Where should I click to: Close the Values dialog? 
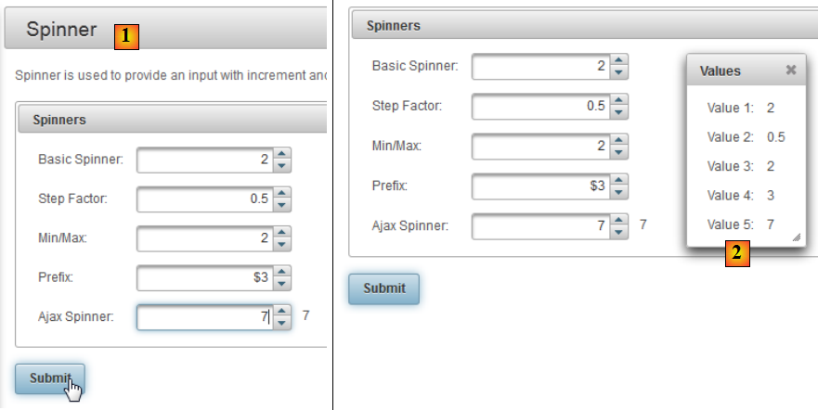click(x=790, y=70)
